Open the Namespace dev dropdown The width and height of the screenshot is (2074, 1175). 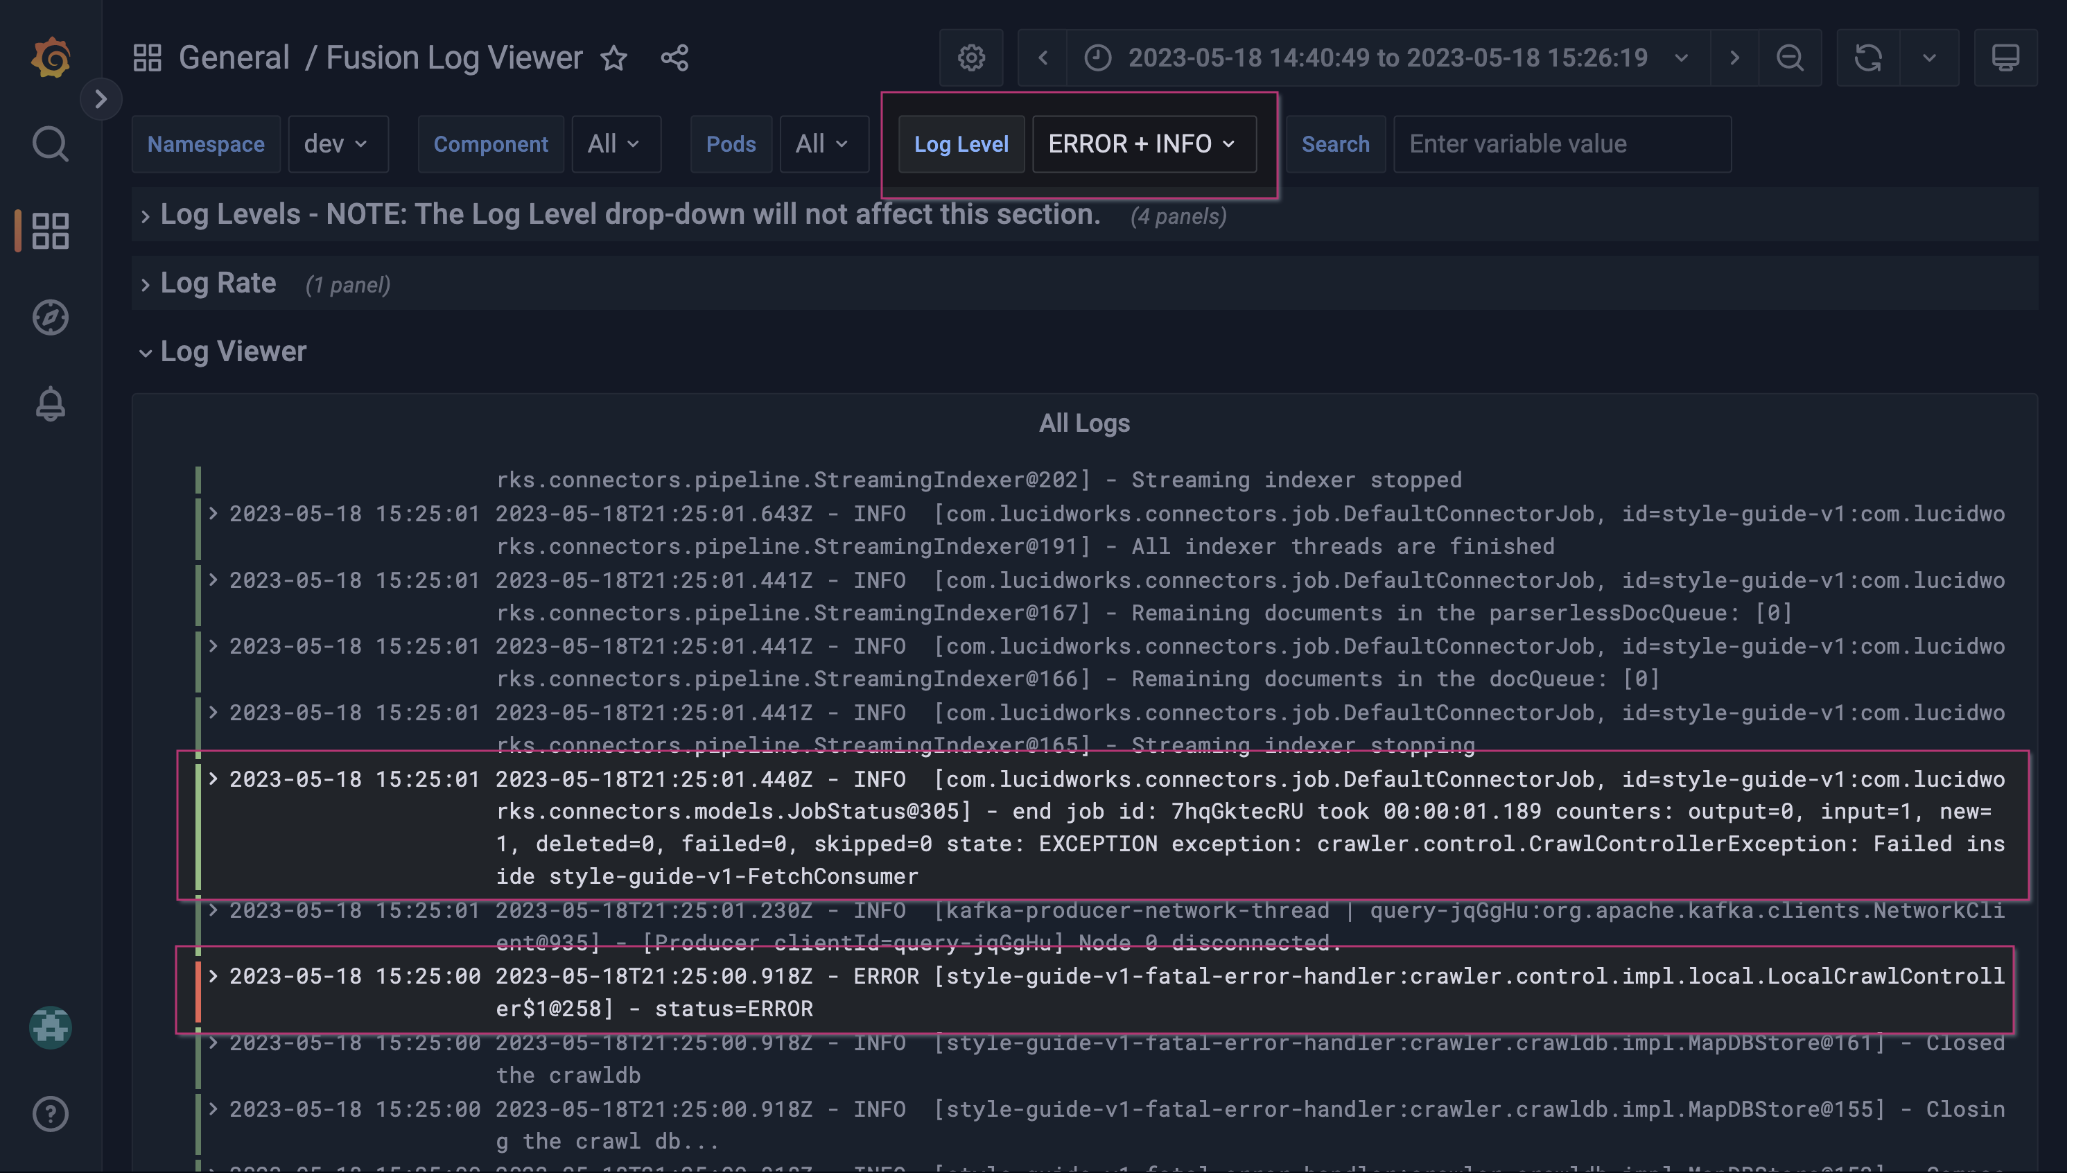(x=338, y=143)
